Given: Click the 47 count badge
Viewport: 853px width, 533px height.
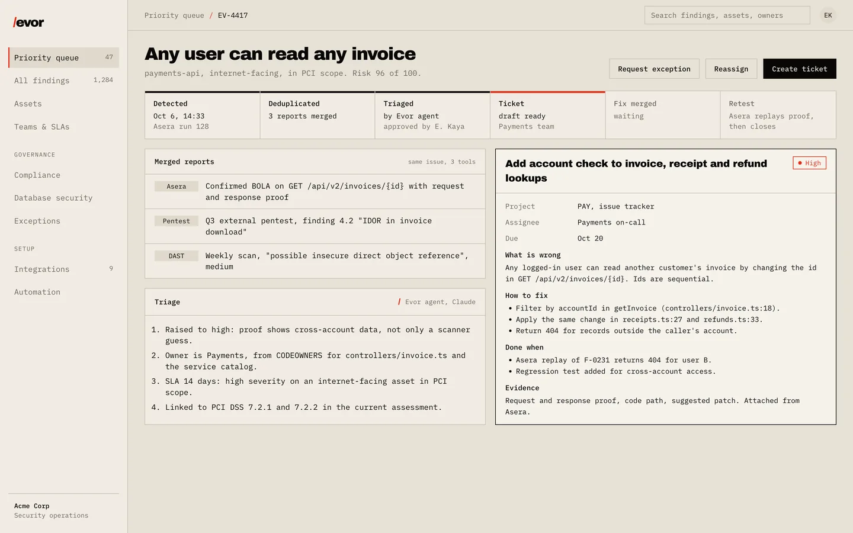Looking at the screenshot, I should pyautogui.click(x=109, y=57).
